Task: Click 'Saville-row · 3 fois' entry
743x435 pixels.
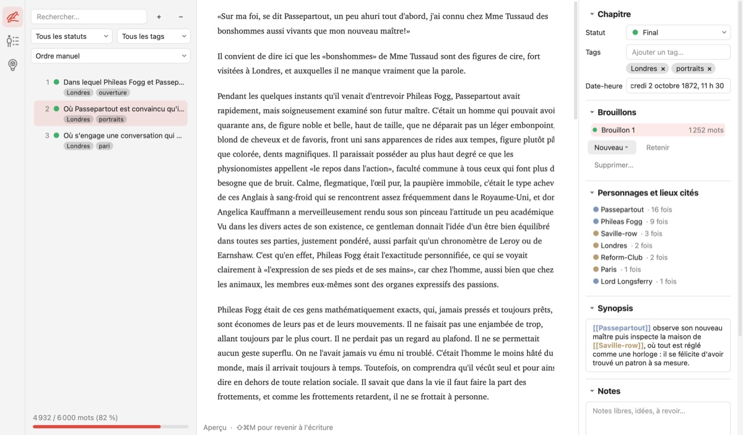Action: click(627, 234)
